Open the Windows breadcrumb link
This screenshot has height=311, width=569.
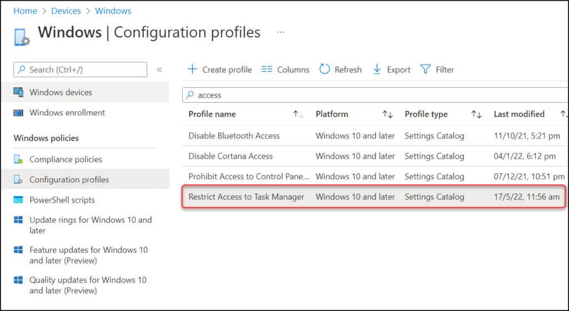pyautogui.click(x=113, y=11)
